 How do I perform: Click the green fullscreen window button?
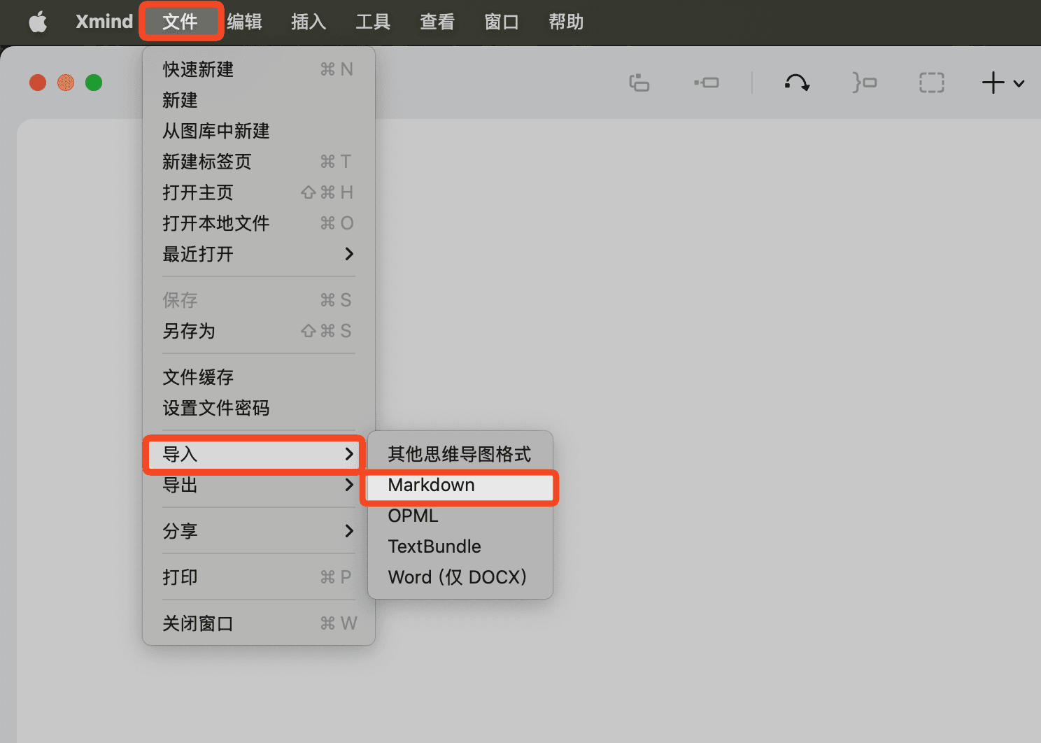pyautogui.click(x=94, y=83)
